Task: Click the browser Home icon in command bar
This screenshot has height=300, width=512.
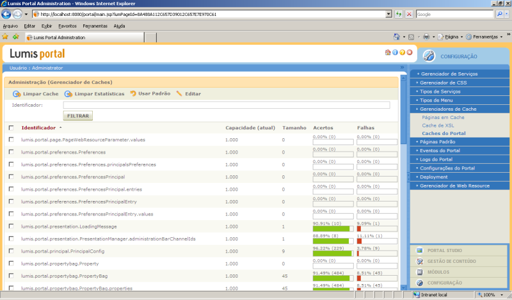Action: (396, 36)
